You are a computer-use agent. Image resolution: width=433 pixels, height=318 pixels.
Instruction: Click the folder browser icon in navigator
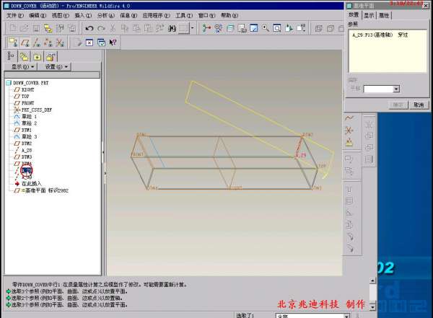pos(24,56)
